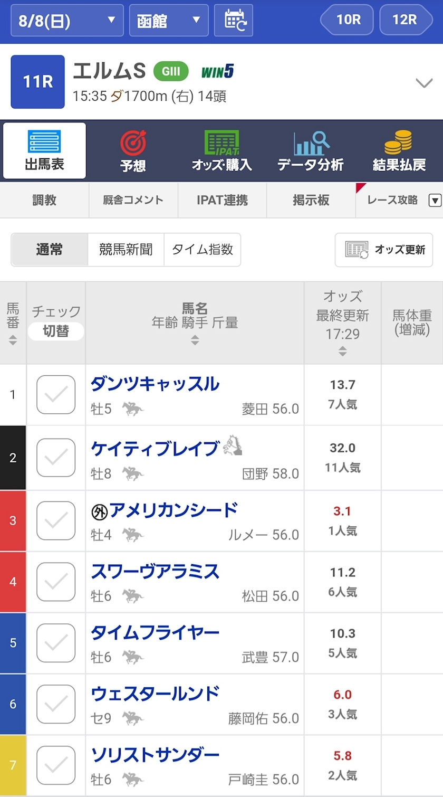Viewport: 443px width, 797px height.
Task: Tick the checkbox for アメリカンシード
Action: [56, 520]
